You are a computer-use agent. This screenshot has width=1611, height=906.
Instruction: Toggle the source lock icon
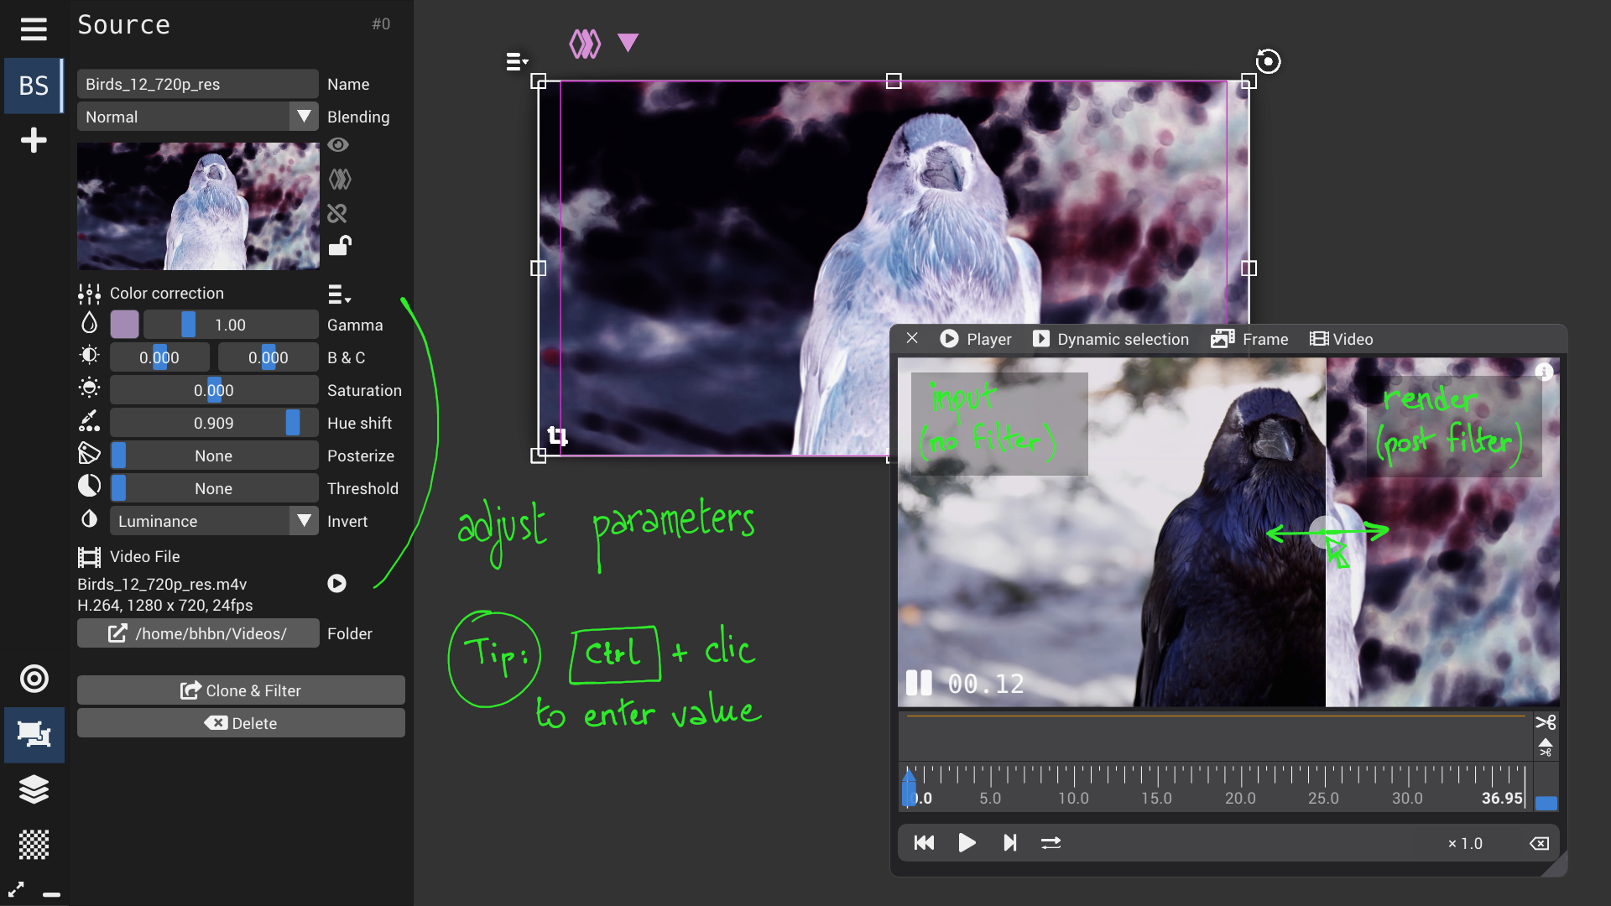click(x=339, y=246)
